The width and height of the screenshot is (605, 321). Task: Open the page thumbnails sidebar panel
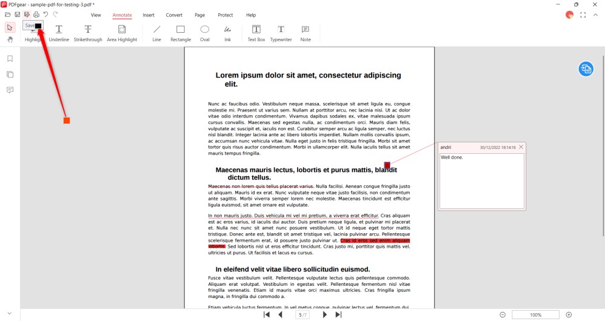10,74
